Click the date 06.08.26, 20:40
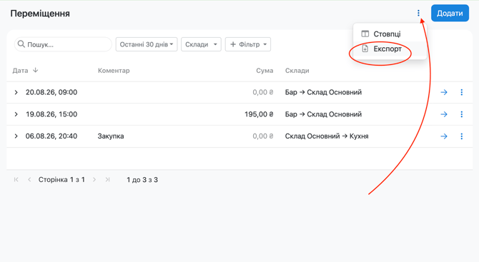 pos(51,136)
